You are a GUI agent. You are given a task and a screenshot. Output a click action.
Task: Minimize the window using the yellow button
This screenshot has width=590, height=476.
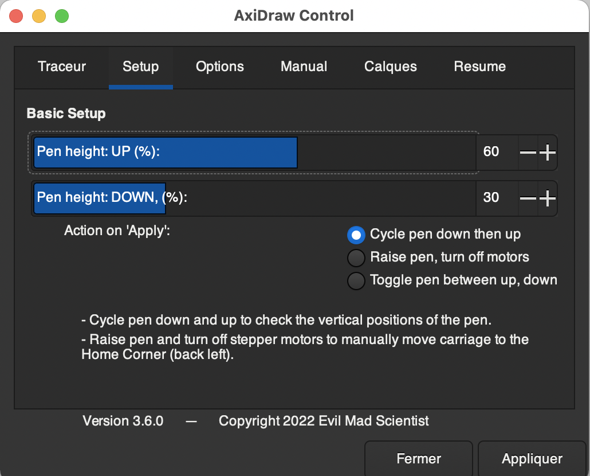point(39,16)
